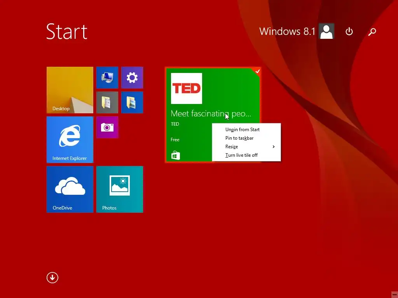The height and width of the screenshot is (298, 398).
Task: Click the user account picture
Action: pos(326,31)
